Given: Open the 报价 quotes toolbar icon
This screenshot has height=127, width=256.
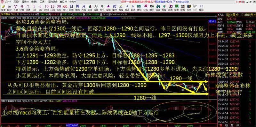Looking at the screenshot, I should tap(10, 7).
